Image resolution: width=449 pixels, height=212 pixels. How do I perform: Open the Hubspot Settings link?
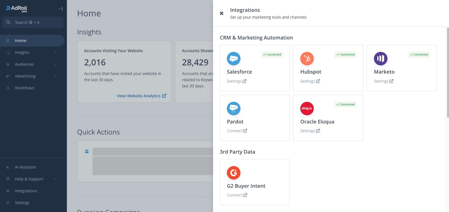tap(310, 81)
